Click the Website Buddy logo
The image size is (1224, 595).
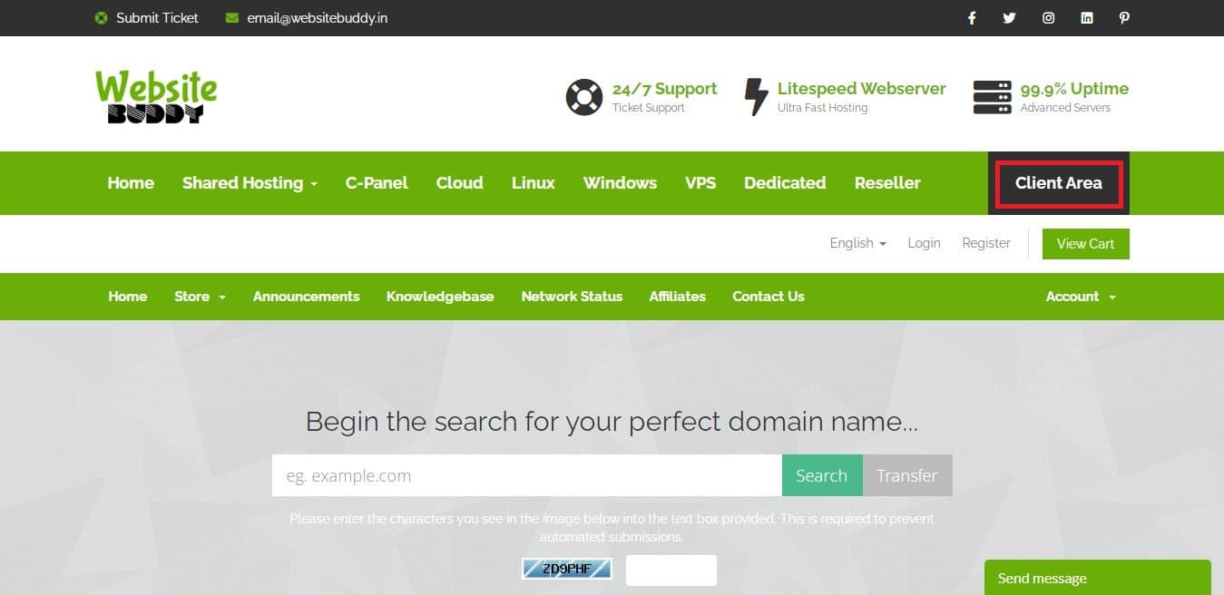(x=156, y=96)
